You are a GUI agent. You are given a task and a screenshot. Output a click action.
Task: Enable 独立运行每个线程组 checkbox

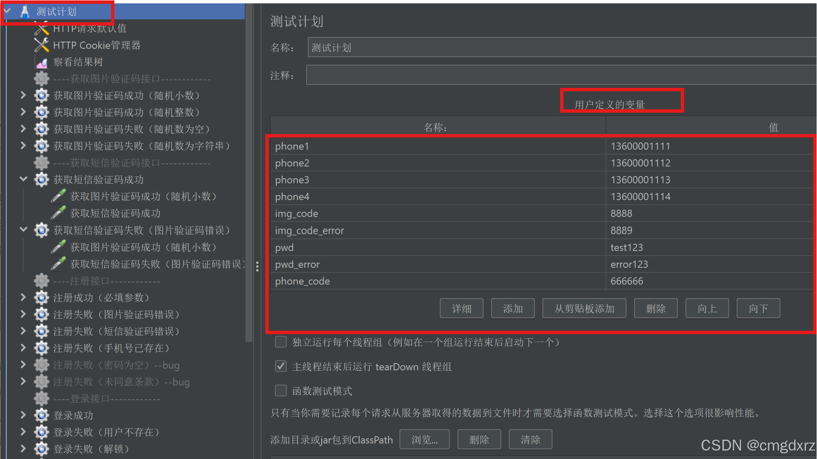coord(281,342)
